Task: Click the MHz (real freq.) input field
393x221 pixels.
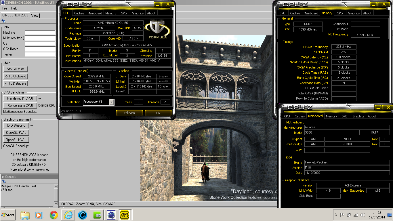Action: [40, 38]
